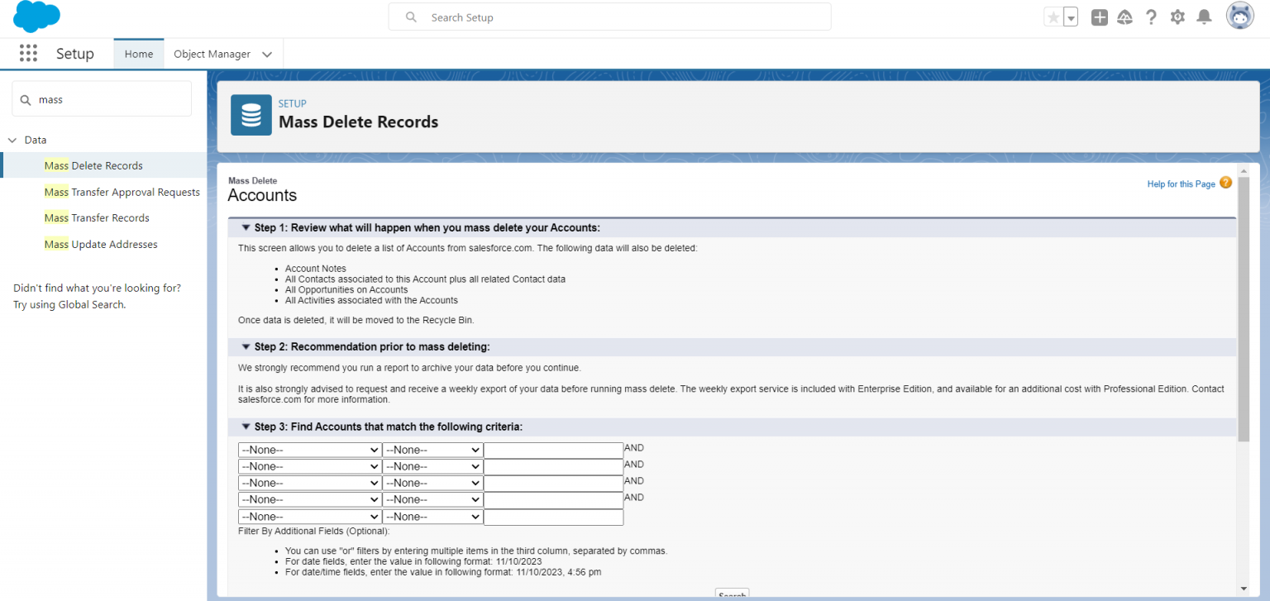Collapse the Step 1 review section

[246, 227]
